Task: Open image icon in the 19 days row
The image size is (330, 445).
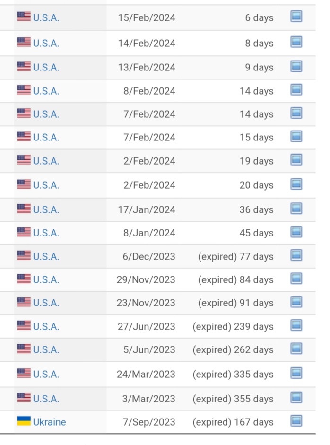Action: coord(296,160)
